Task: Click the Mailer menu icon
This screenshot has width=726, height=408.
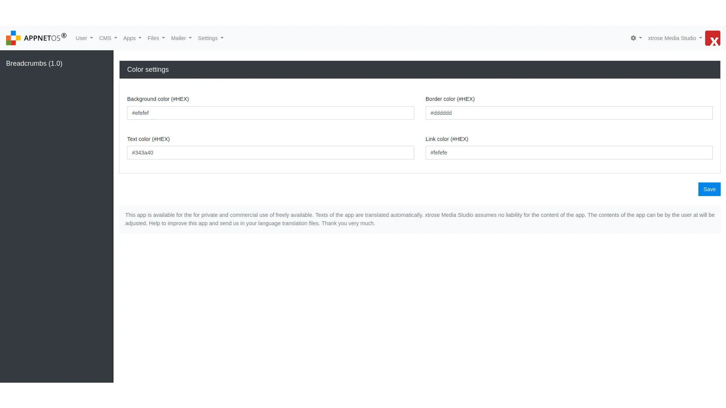Action: (x=181, y=38)
